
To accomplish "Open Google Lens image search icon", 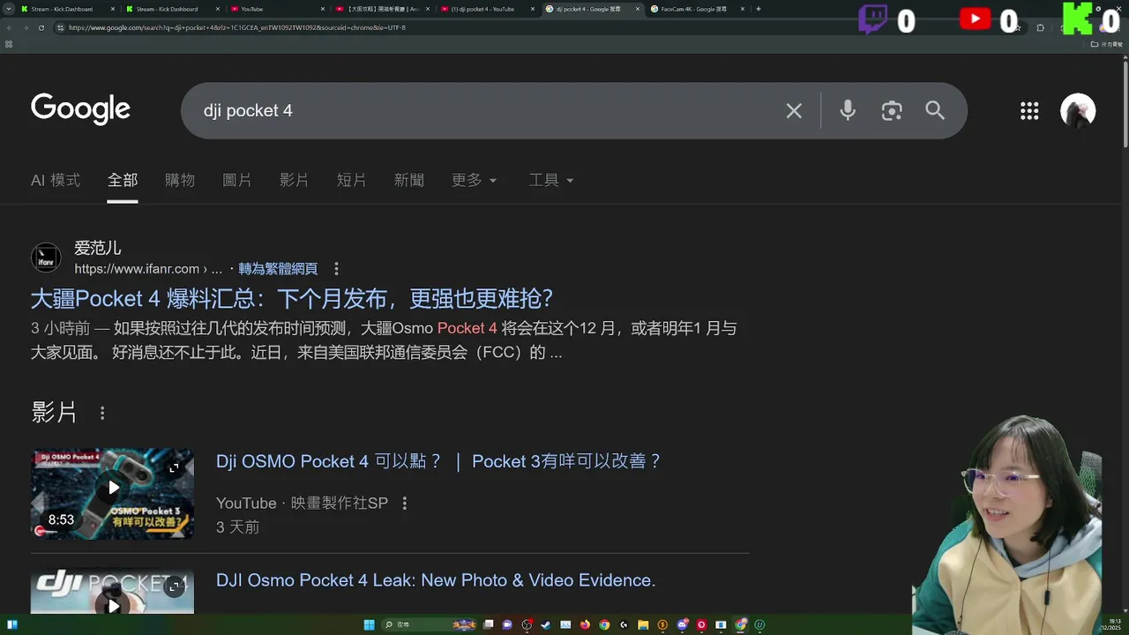I will [892, 110].
